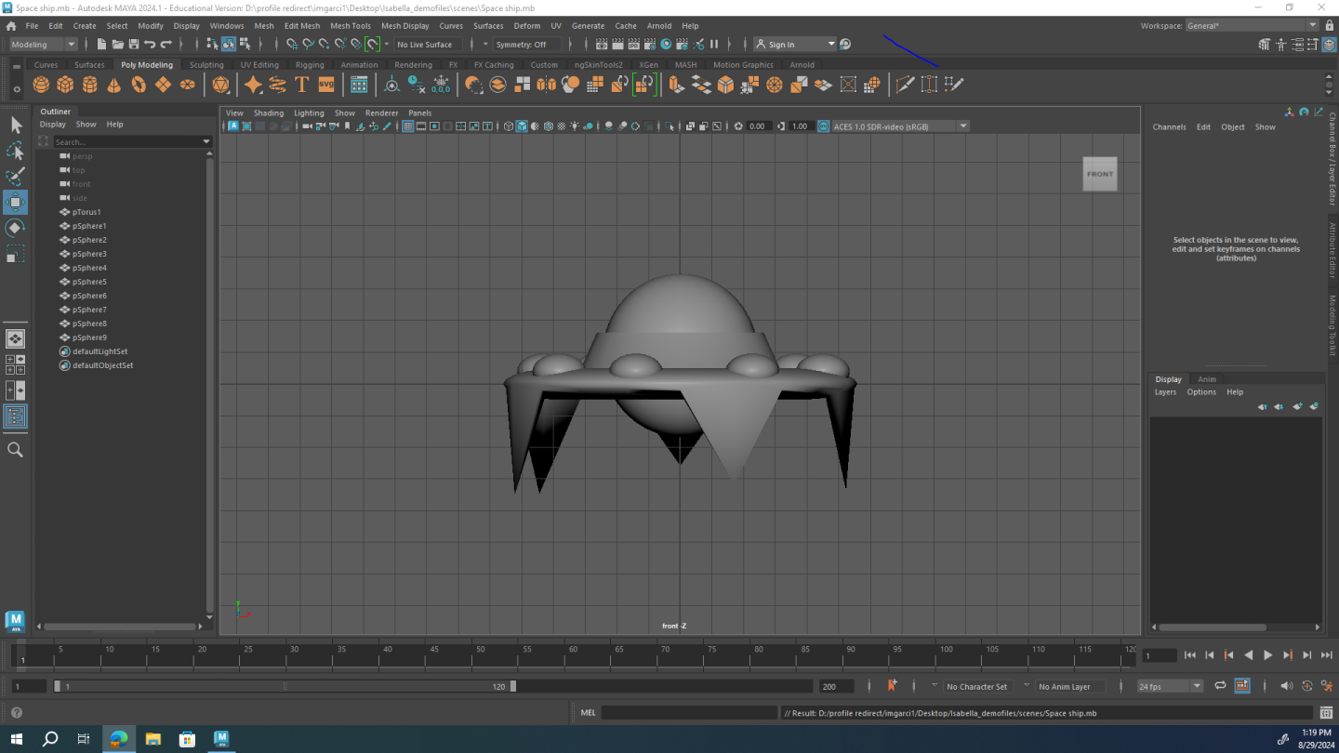Screen dimensions: 1339x753
Task: Open the Channel Box Channels menu
Action: (1169, 127)
